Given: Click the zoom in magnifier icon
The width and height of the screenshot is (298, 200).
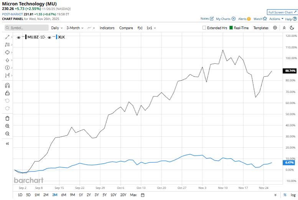Looking at the screenshot, I should point(7,126).
